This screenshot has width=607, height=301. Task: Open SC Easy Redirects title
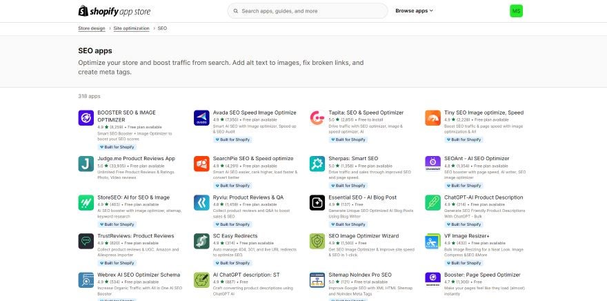[235, 235]
